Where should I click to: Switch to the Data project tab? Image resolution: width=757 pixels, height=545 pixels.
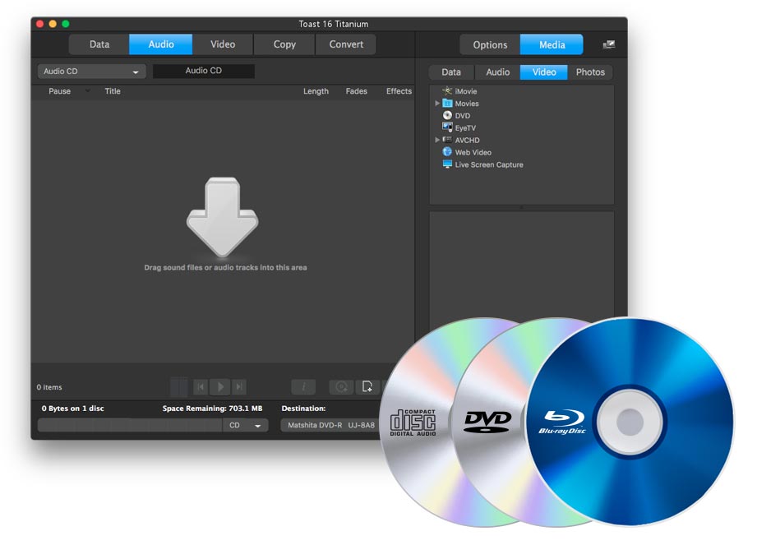pos(99,44)
